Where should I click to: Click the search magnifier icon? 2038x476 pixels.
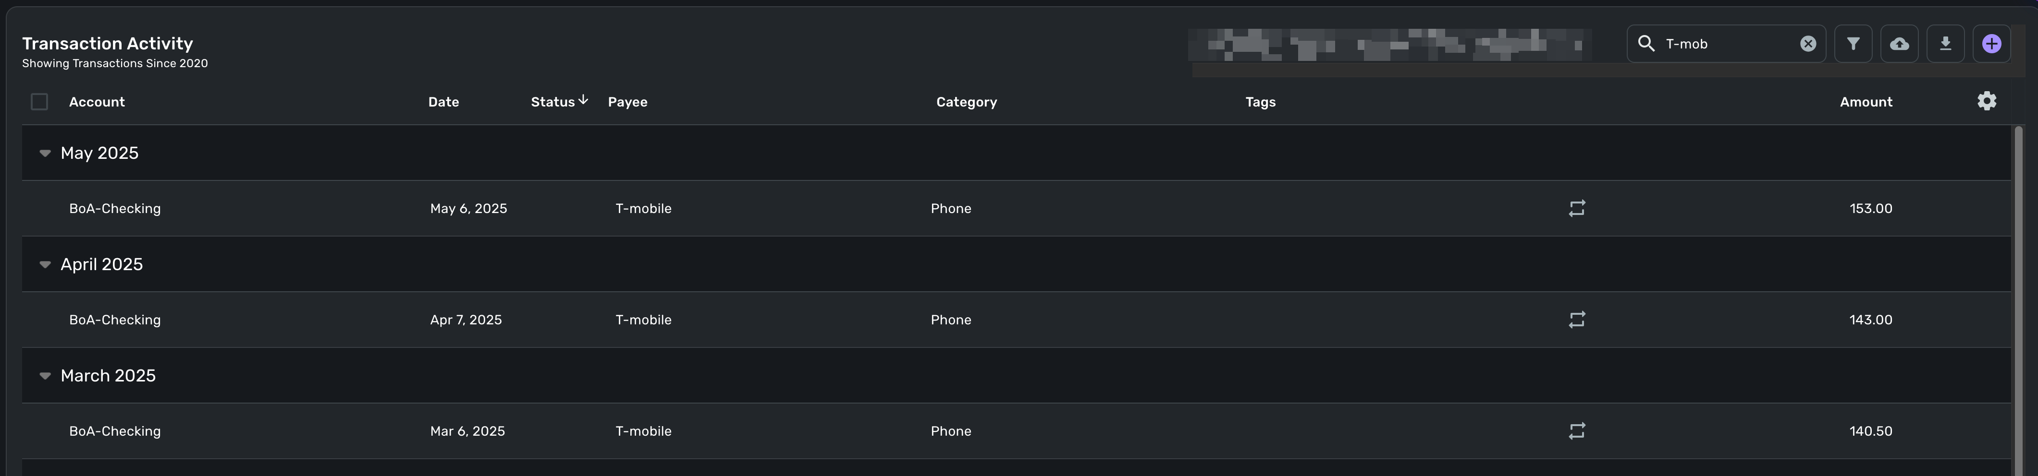tap(1646, 44)
